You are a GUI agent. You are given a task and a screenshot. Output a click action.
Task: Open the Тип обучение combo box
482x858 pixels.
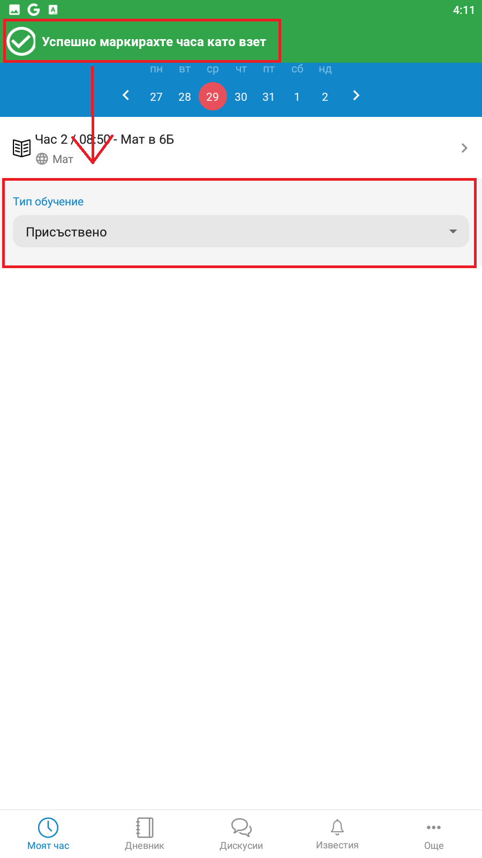[x=241, y=231]
